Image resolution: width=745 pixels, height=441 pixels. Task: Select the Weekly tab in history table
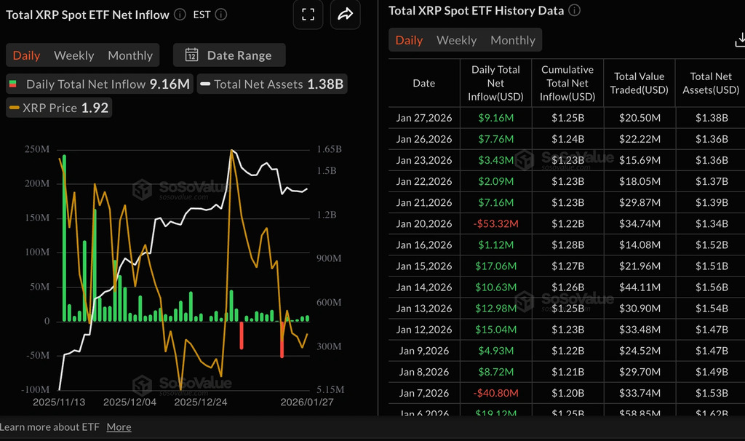tap(457, 40)
